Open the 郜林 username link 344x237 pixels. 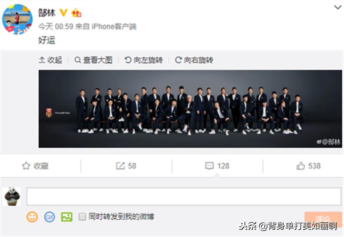[46, 13]
